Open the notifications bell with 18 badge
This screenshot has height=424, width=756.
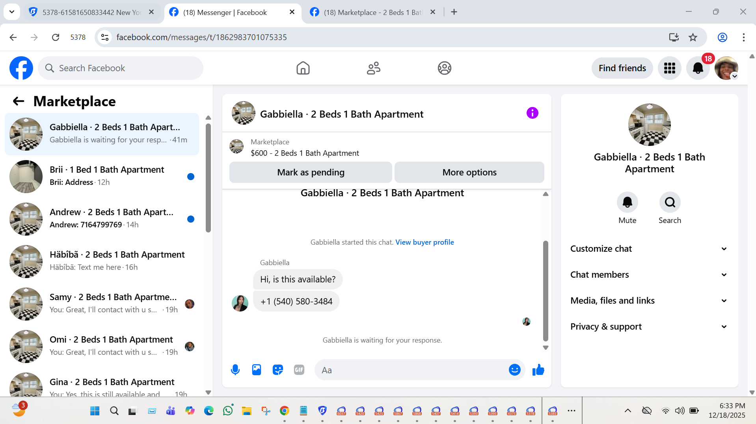point(698,68)
